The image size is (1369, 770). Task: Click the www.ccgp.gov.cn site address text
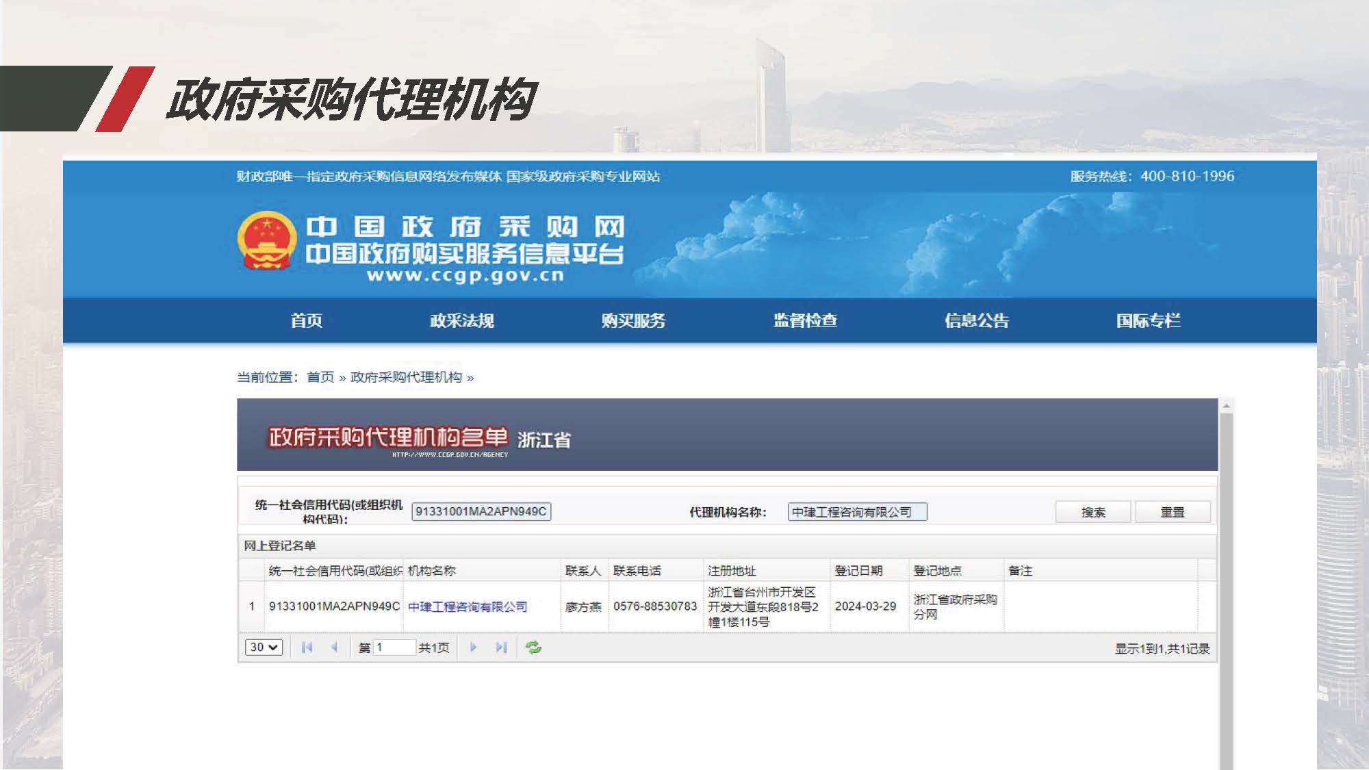pyautogui.click(x=465, y=275)
